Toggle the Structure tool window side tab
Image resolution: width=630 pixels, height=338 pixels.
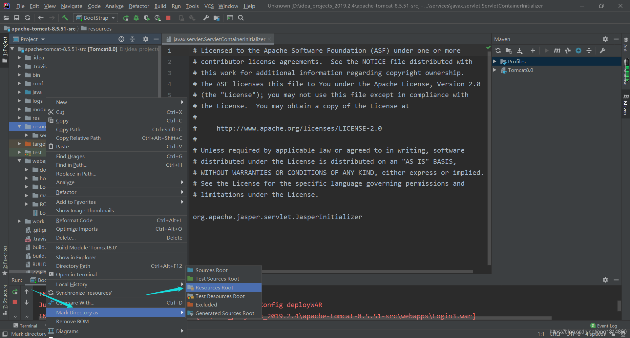5,300
